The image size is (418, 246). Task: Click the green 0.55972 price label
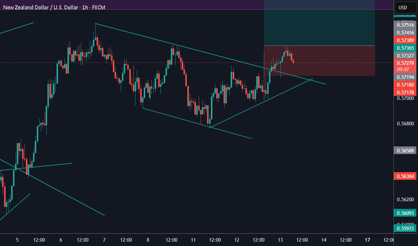pyautogui.click(x=405, y=229)
